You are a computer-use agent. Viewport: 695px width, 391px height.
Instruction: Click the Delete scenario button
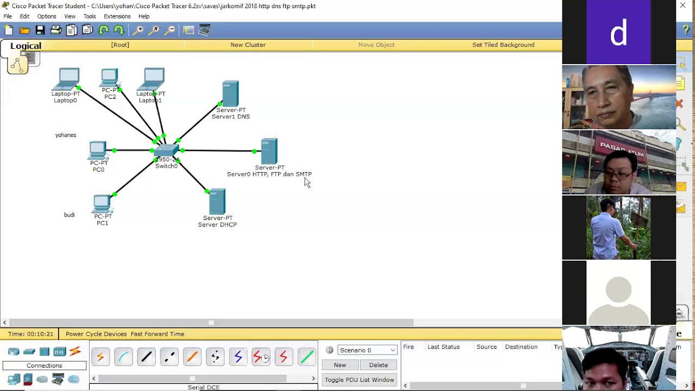pos(378,365)
